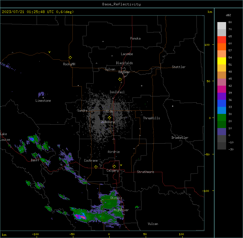Click the Sylvan town label
Screen dimensions: 243x238
pos(110,69)
